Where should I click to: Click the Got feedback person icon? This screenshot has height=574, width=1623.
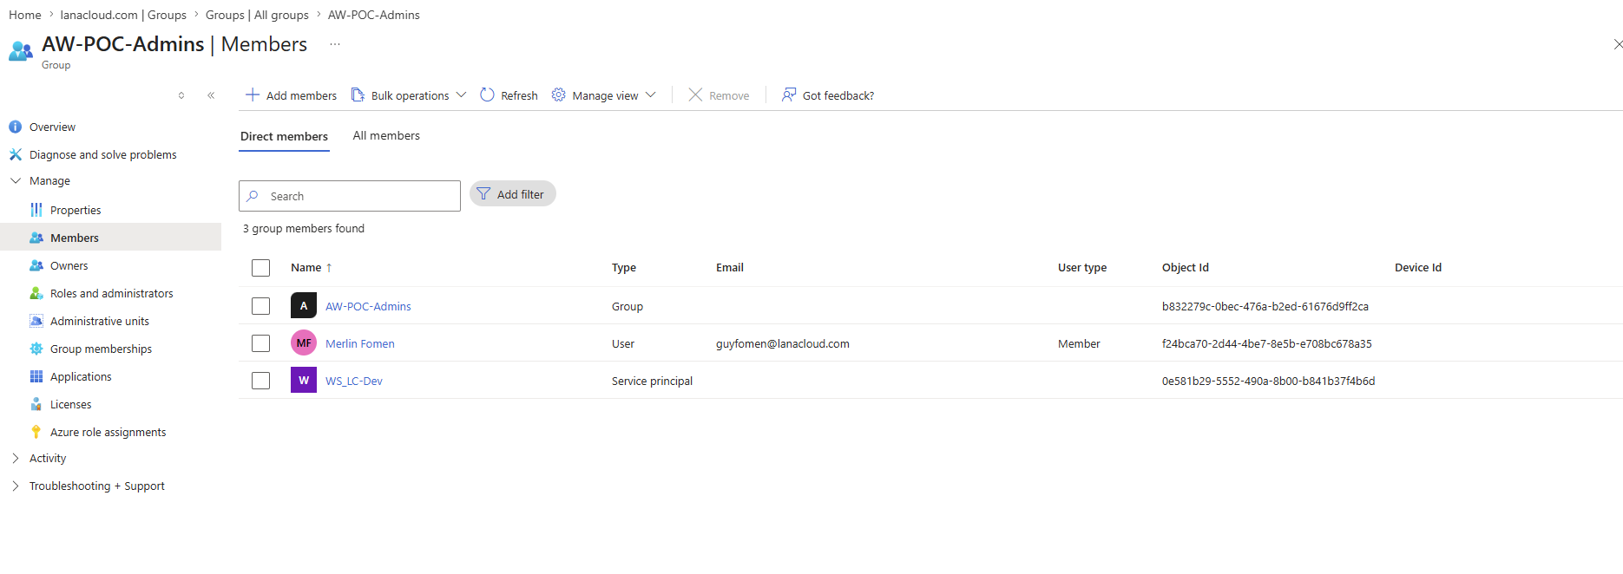pyautogui.click(x=789, y=95)
